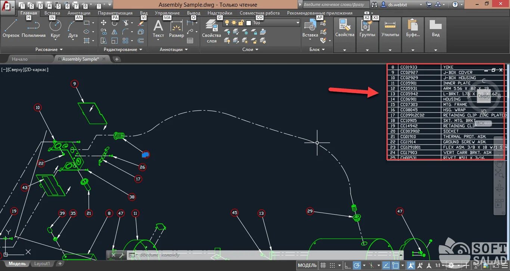Select the Hatch tool icon

tap(87, 41)
